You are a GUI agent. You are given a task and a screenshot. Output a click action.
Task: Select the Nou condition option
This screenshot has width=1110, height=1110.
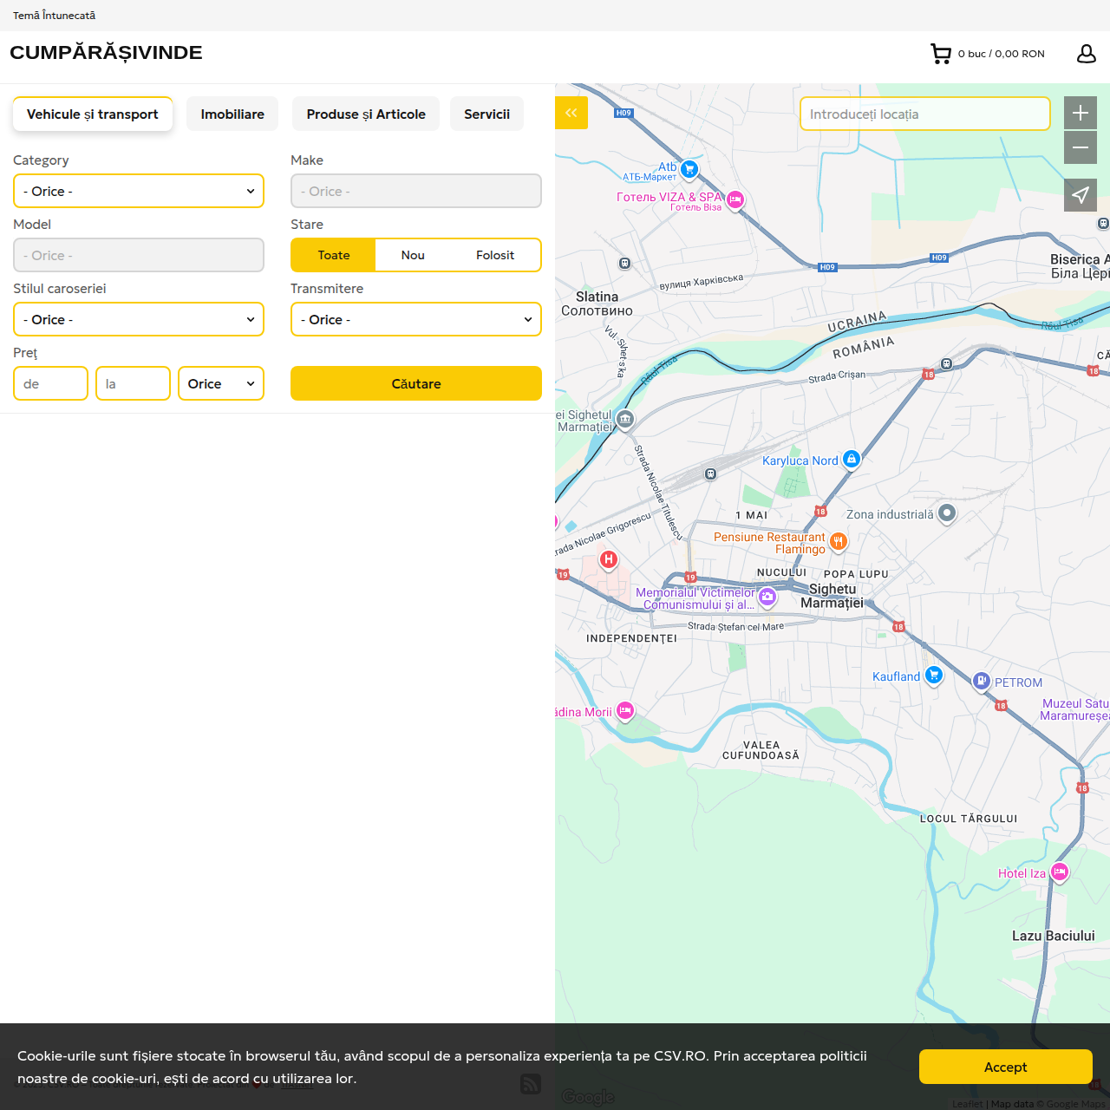coord(413,255)
